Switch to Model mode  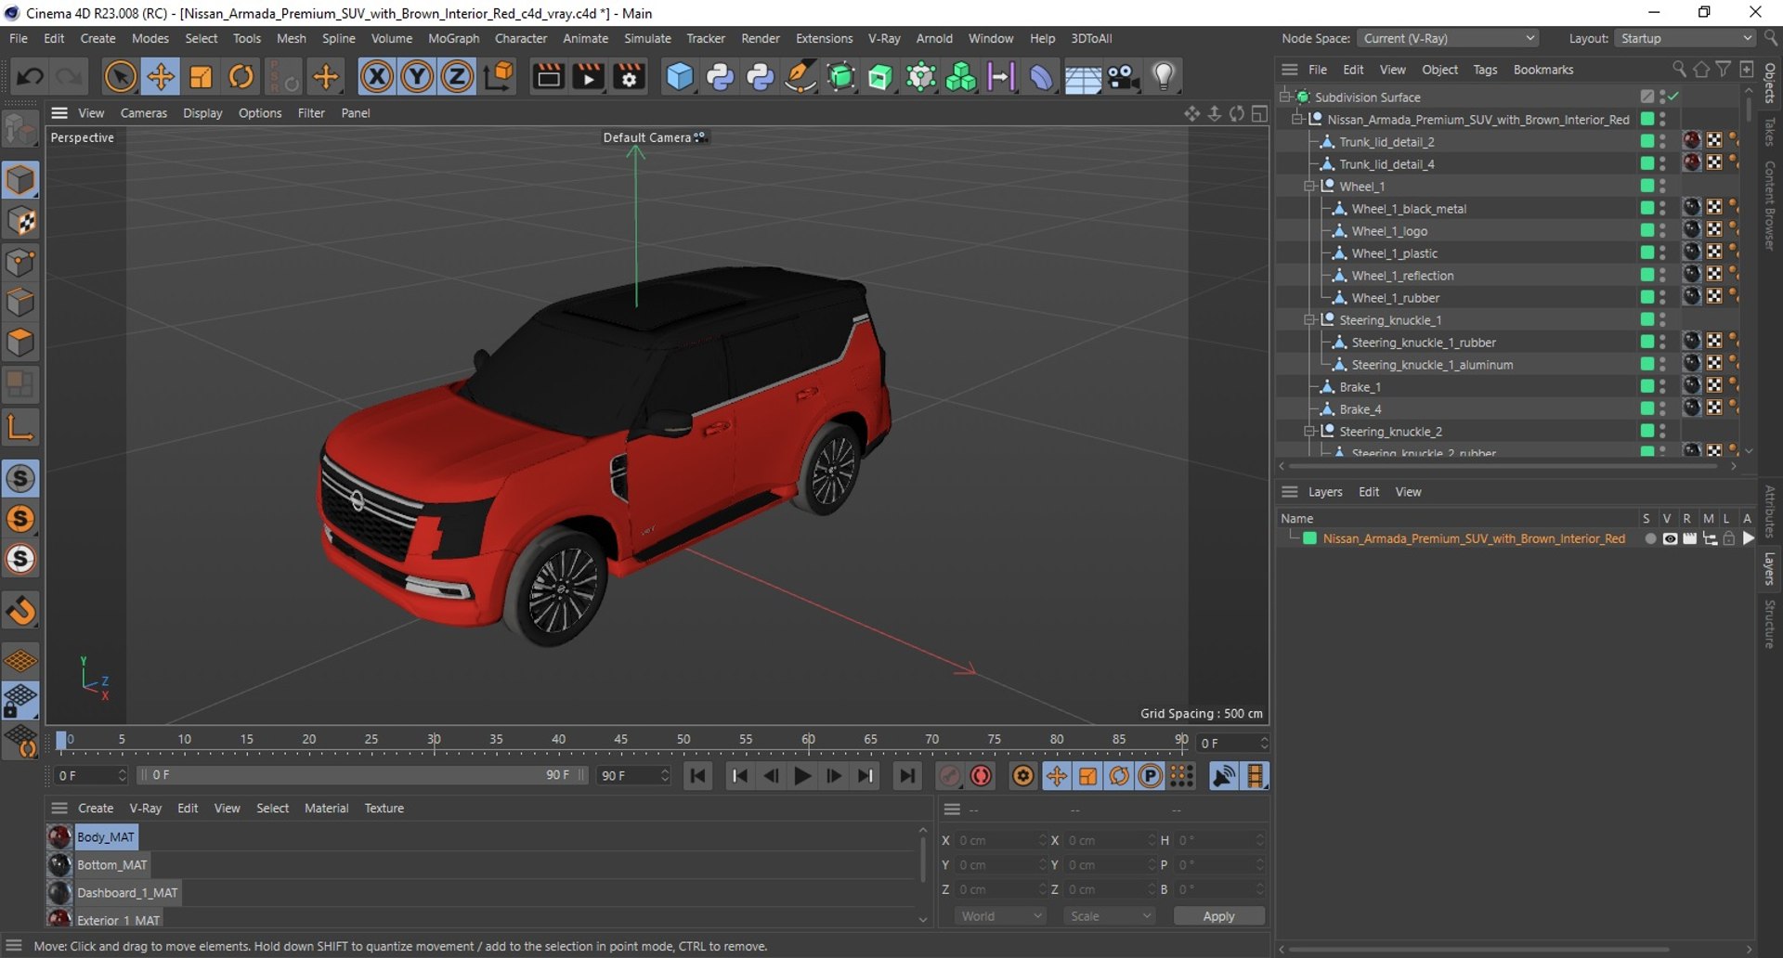click(x=20, y=180)
